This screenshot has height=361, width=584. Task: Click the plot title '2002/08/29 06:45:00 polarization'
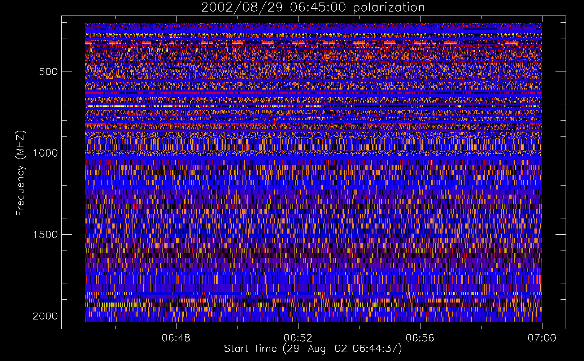click(313, 8)
